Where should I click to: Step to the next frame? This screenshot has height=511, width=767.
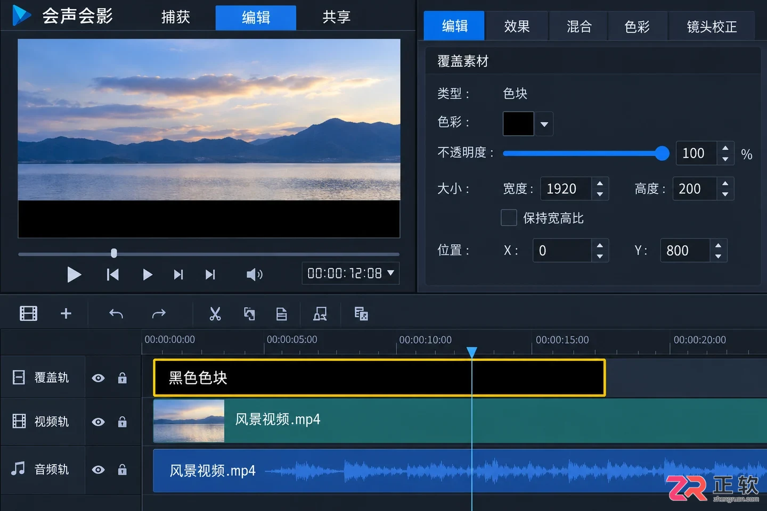point(178,275)
